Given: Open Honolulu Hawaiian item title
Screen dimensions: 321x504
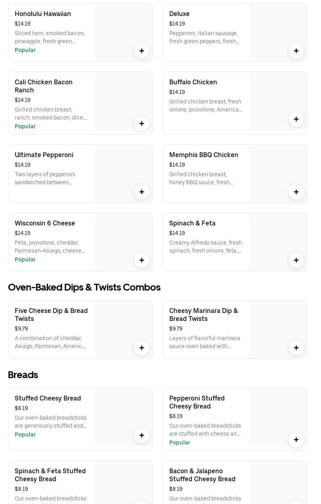Looking at the screenshot, I should tap(43, 14).
